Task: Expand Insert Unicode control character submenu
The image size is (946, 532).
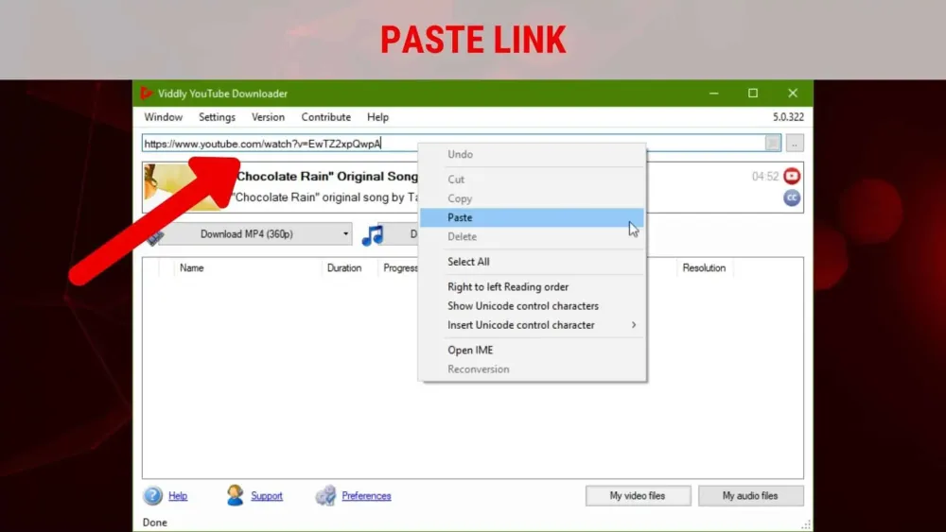Action: [x=634, y=325]
